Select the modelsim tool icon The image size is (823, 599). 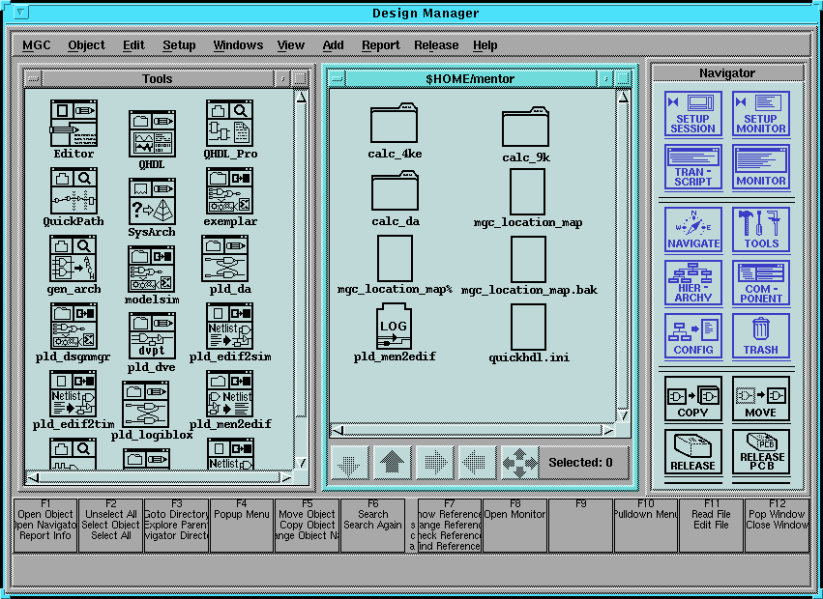151,270
